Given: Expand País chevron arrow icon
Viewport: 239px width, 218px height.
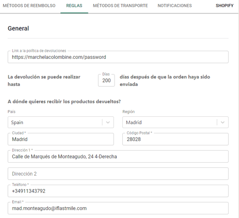Looking at the screenshot, I should 108,122.
